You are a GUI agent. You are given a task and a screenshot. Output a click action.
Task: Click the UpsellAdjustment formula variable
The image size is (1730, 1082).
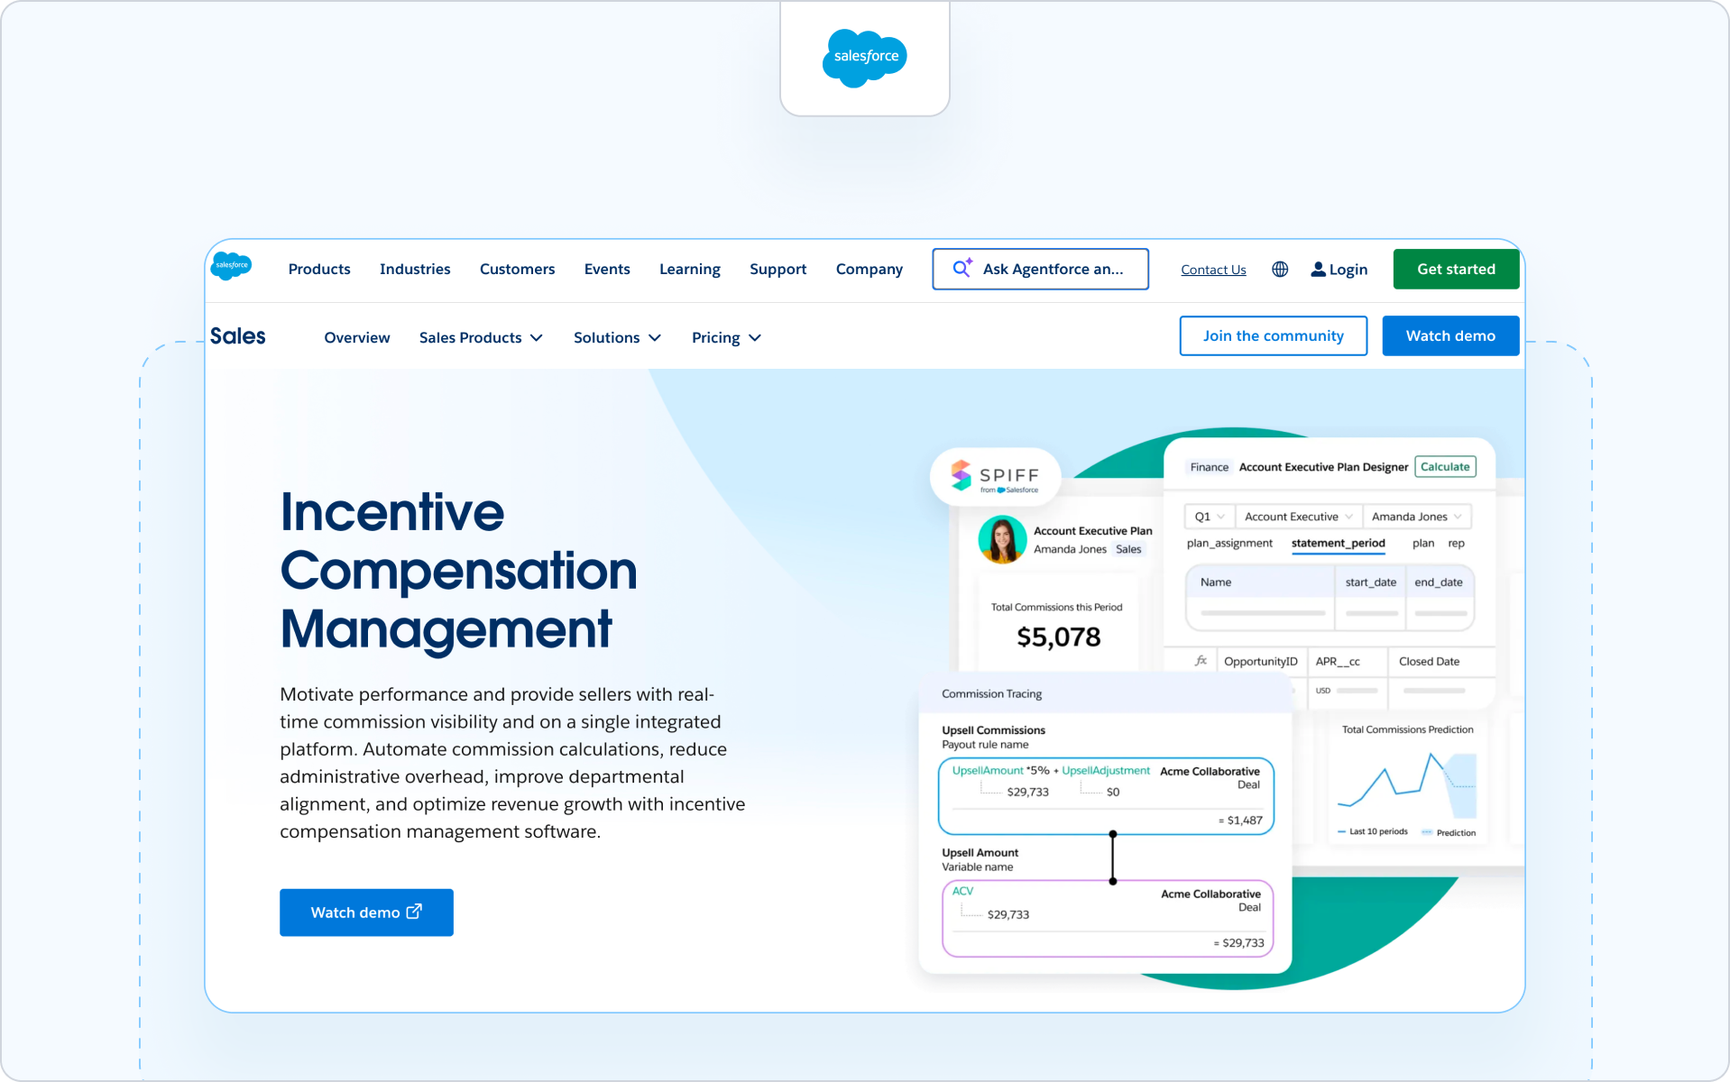1106,771
